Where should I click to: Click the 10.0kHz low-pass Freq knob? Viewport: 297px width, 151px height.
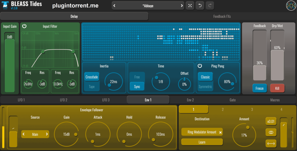58,84
